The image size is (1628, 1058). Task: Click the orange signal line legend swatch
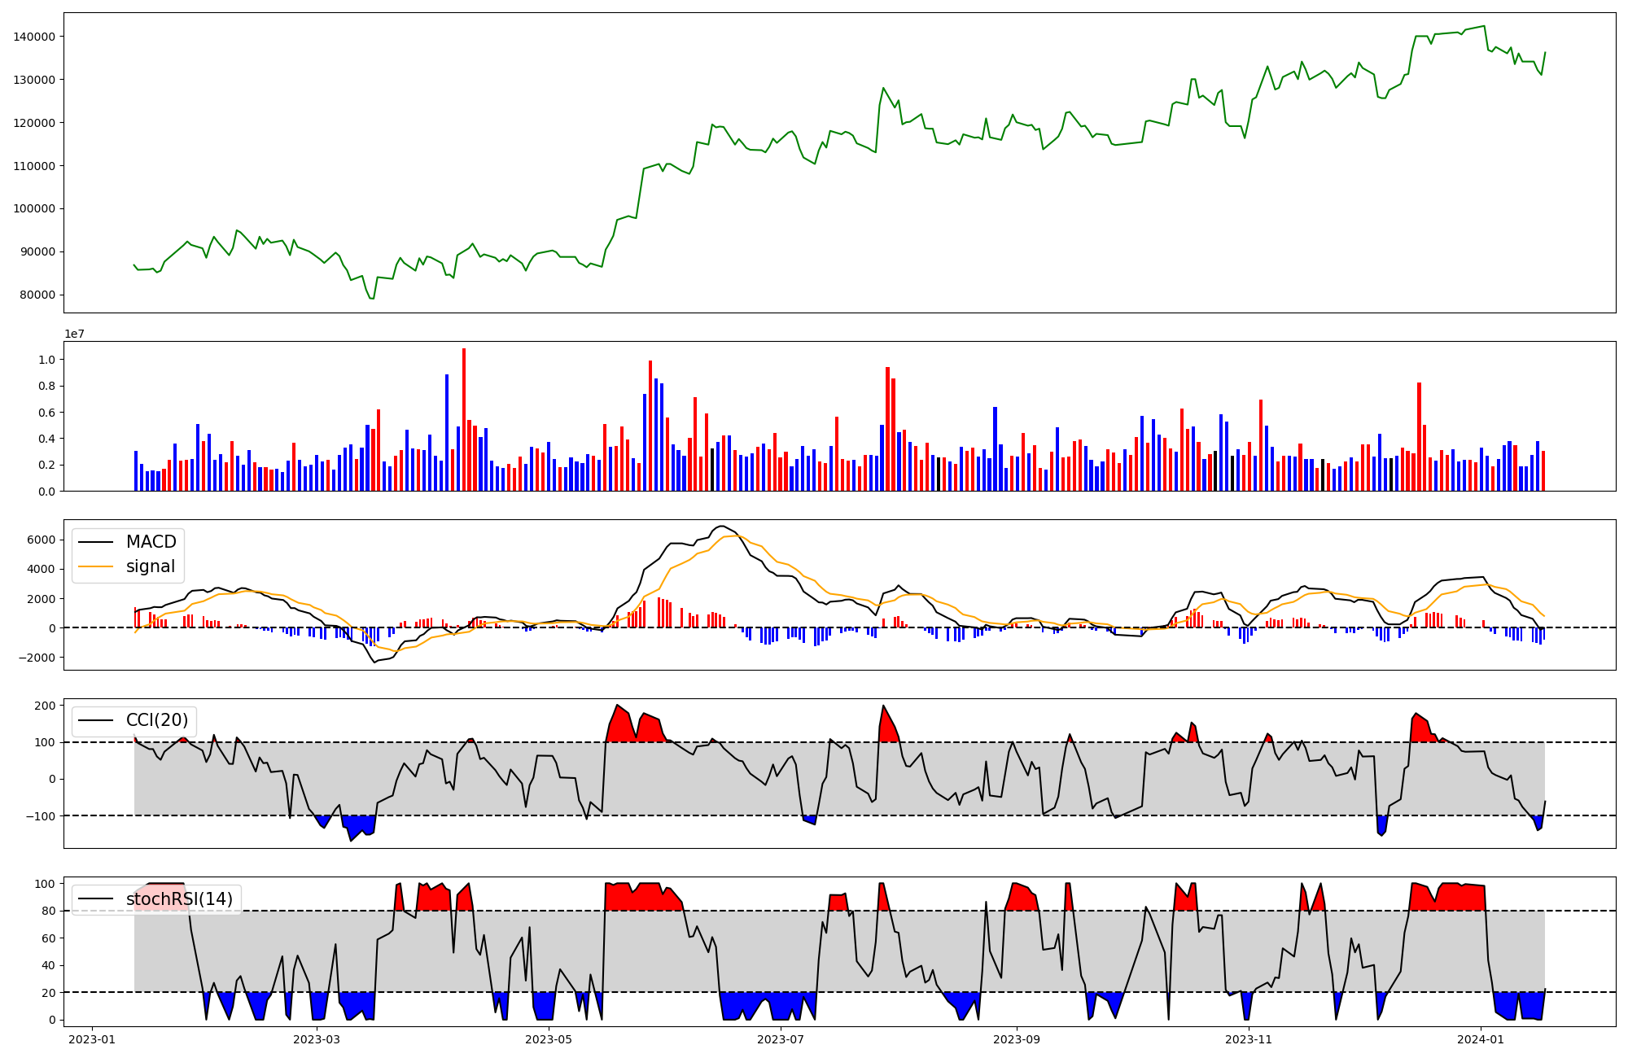(x=98, y=566)
